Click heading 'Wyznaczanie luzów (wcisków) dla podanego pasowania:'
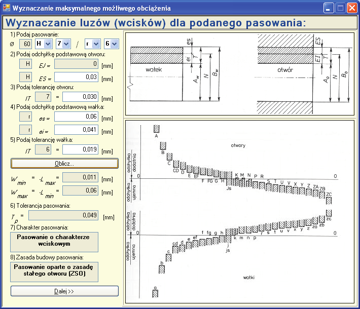360x309 pixels. 156,23
